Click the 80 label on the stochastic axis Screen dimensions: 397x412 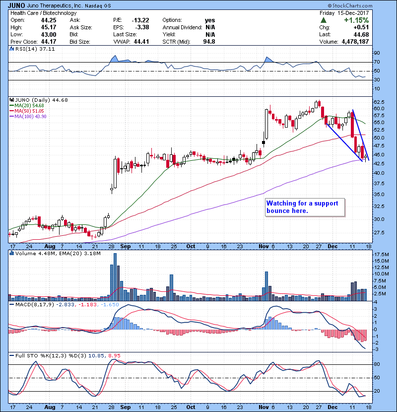[x=377, y=364]
